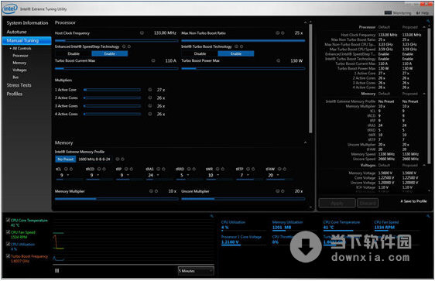Click the Discard button

368,203
